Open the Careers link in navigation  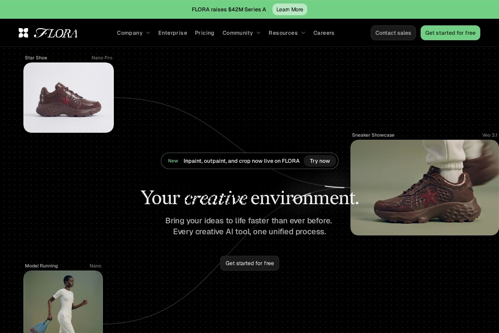click(x=324, y=33)
